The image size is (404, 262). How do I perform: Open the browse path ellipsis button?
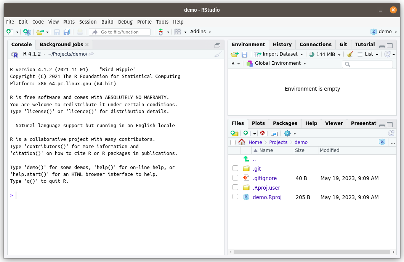pyautogui.click(x=393, y=142)
